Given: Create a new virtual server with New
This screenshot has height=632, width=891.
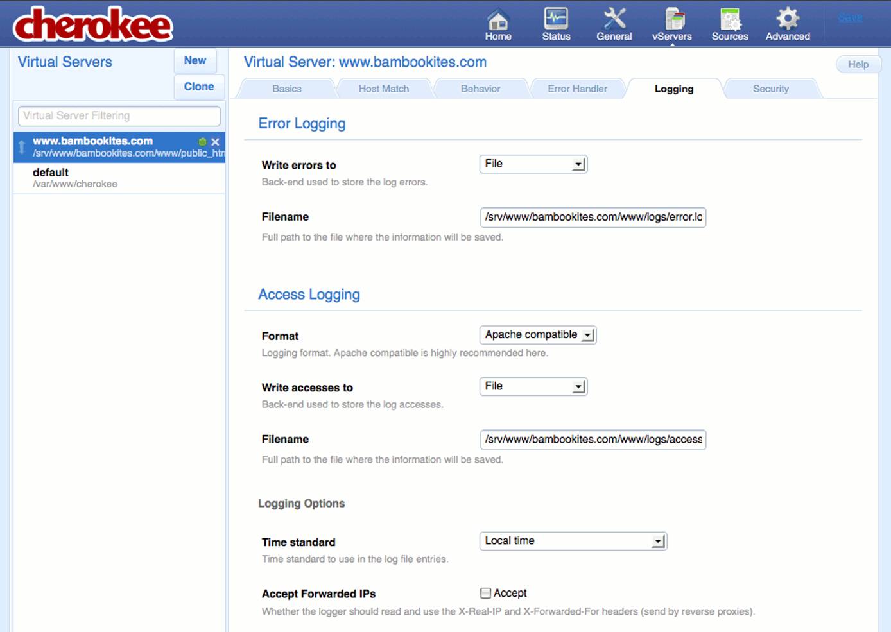Looking at the screenshot, I should point(195,60).
